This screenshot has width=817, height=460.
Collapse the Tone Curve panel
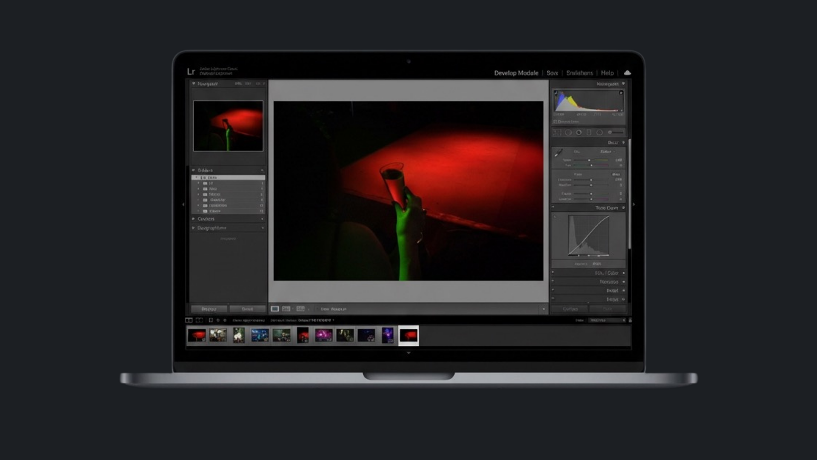coord(623,208)
